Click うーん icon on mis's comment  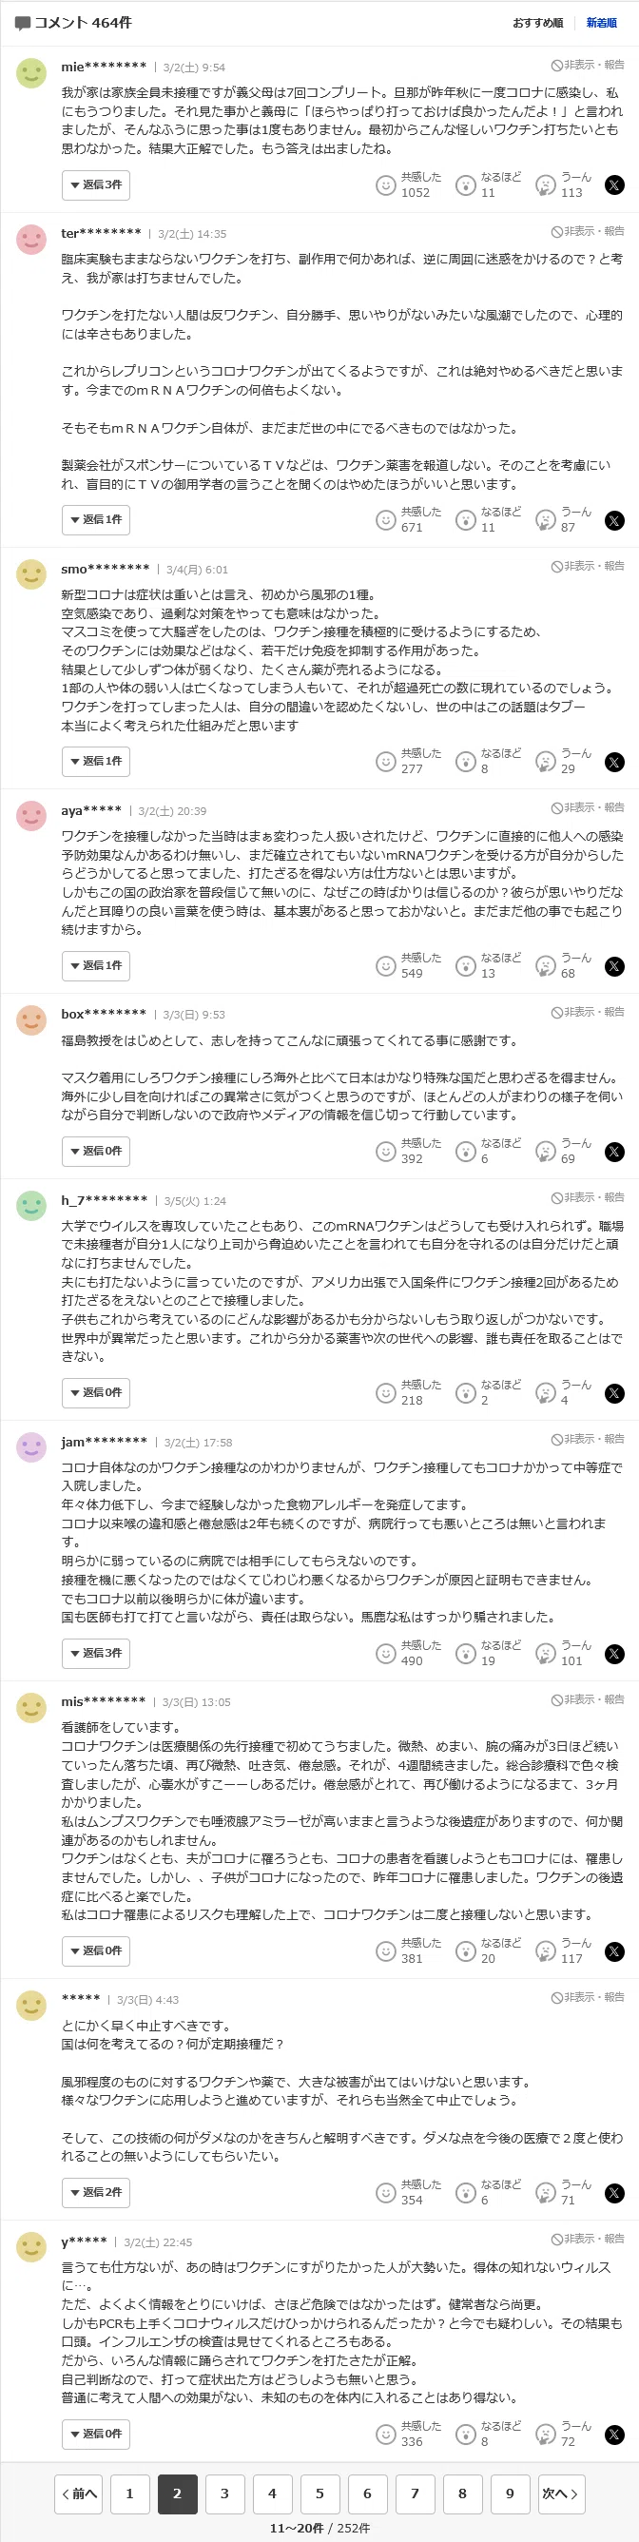pyautogui.click(x=545, y=1950)
